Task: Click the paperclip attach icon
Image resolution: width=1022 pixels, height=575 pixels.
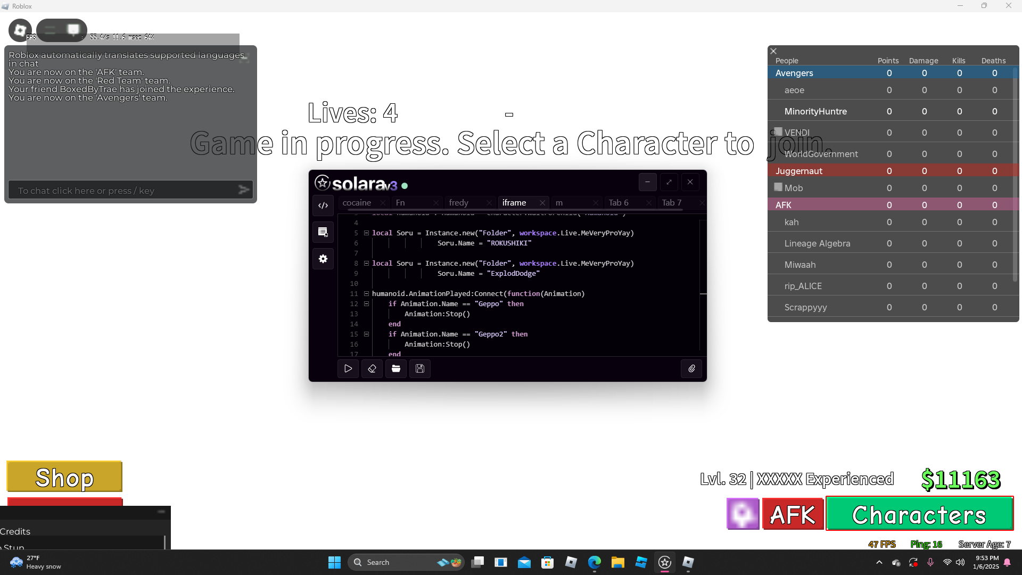Action: point(691,368)
